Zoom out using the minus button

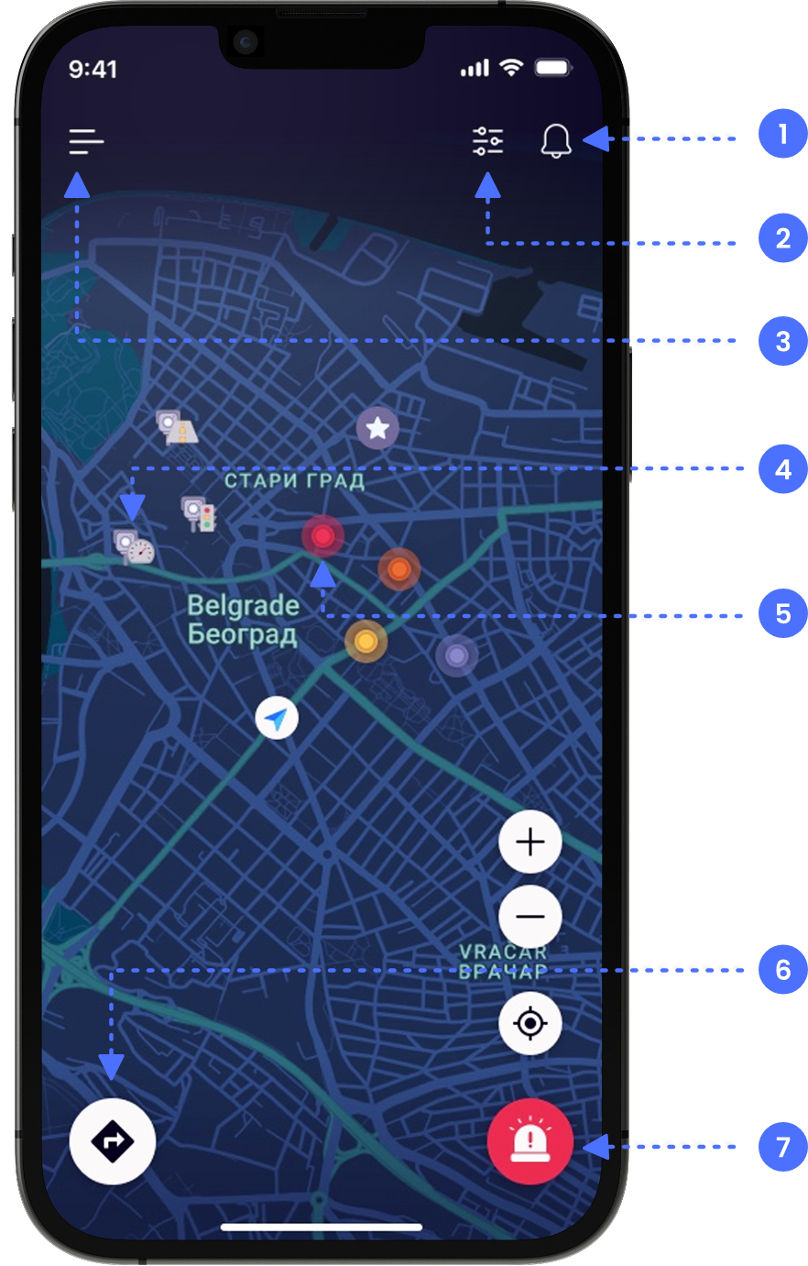coord(530,916)
